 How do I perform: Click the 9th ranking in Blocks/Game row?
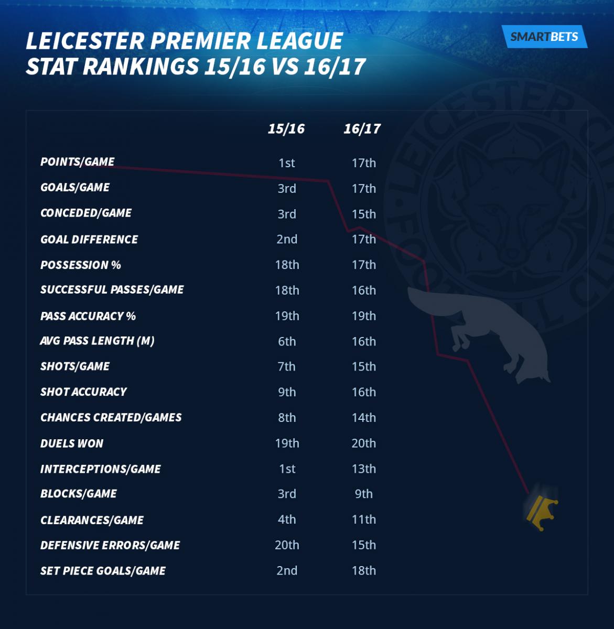[364, 494]
